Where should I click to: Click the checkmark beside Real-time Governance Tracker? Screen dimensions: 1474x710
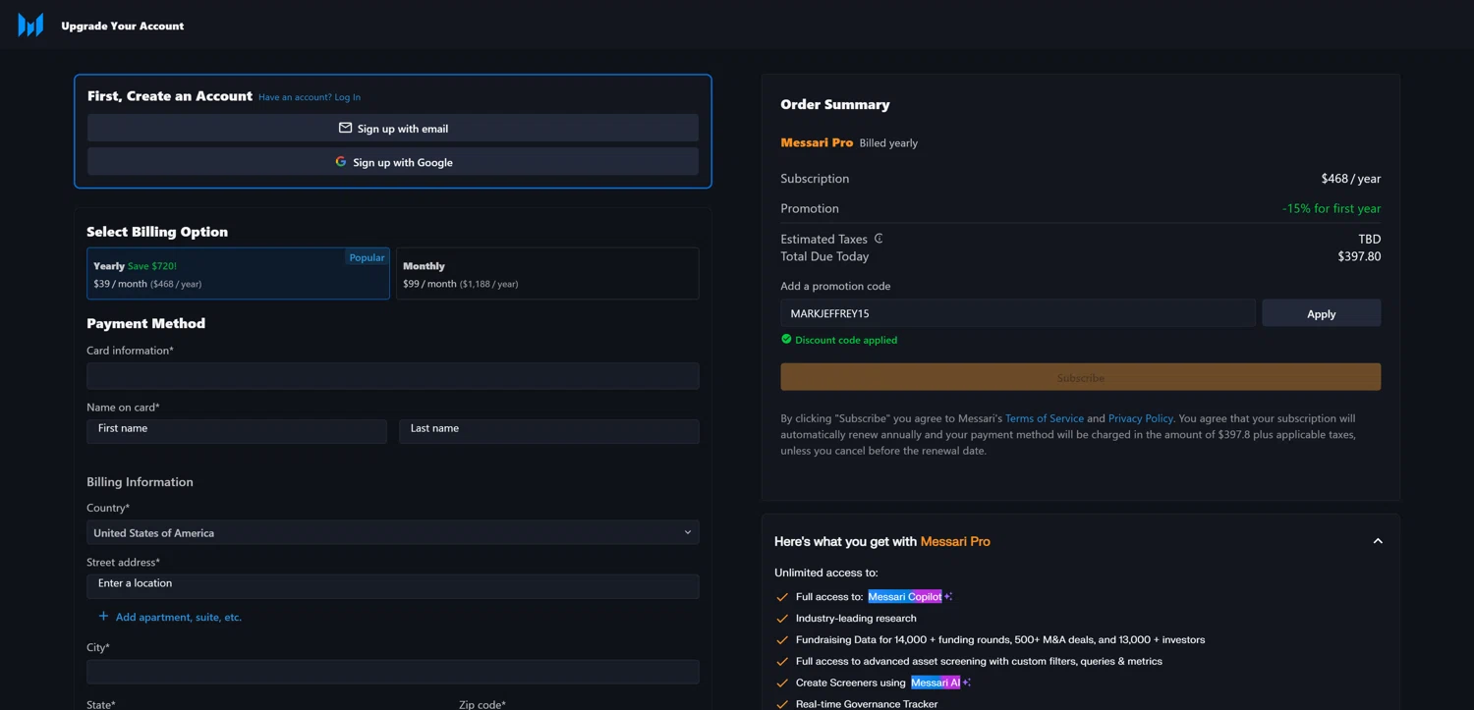click(x=782, y=704)
